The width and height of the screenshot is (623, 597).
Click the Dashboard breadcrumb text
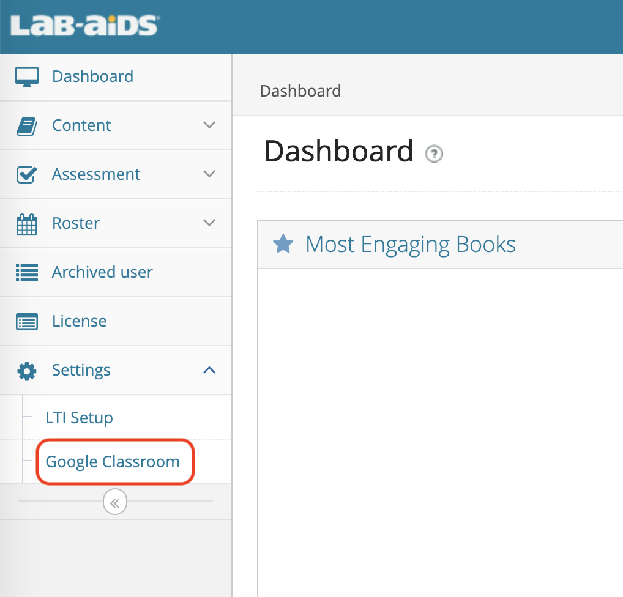point(300,91)
